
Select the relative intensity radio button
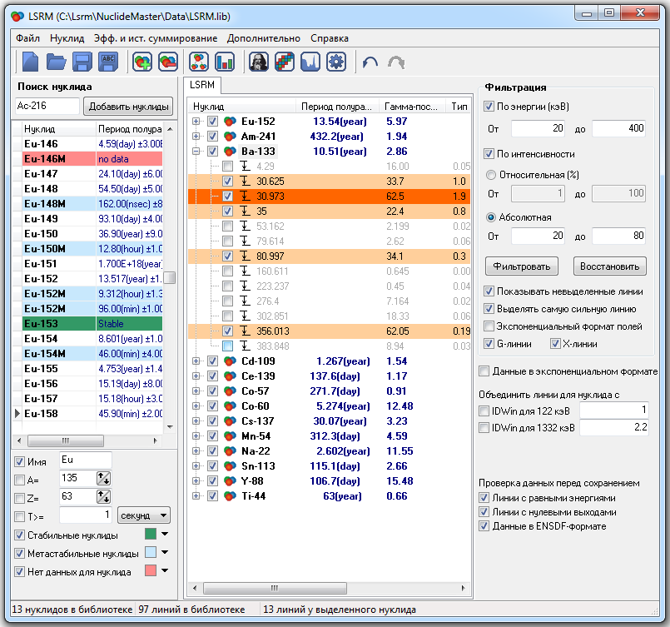pos(490,175)
